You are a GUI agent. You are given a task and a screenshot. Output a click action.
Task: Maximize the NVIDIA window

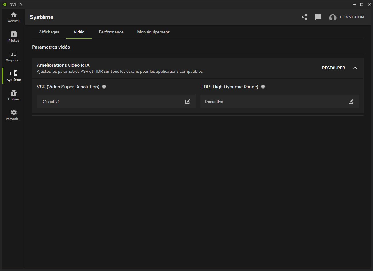pos(362,5)
